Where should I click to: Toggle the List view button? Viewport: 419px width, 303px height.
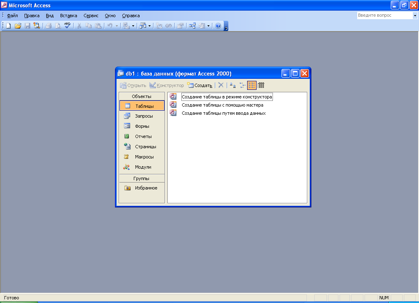point(252,85)
